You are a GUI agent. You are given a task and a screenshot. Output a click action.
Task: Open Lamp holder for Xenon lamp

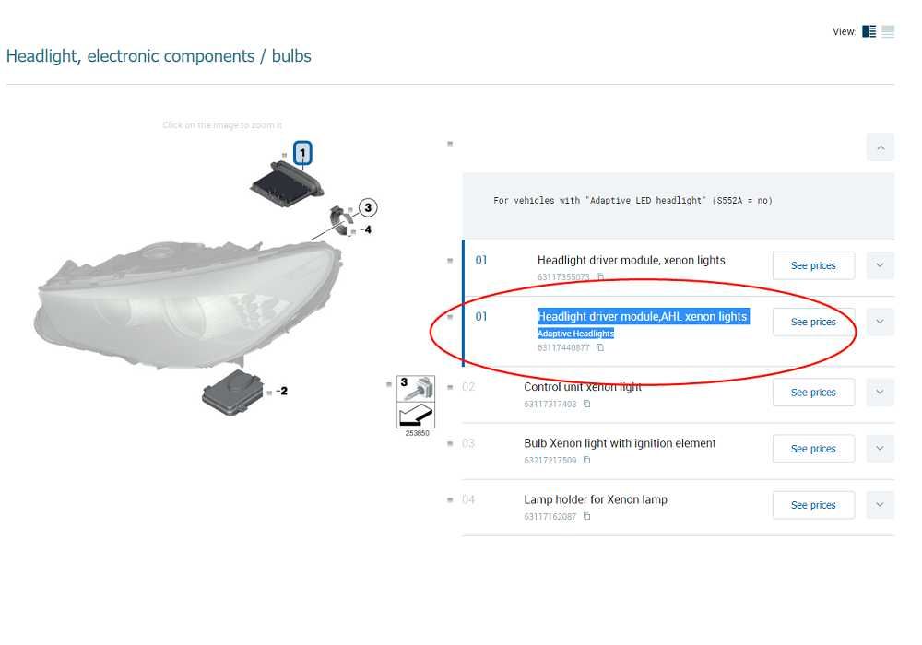tap(596, 499)
